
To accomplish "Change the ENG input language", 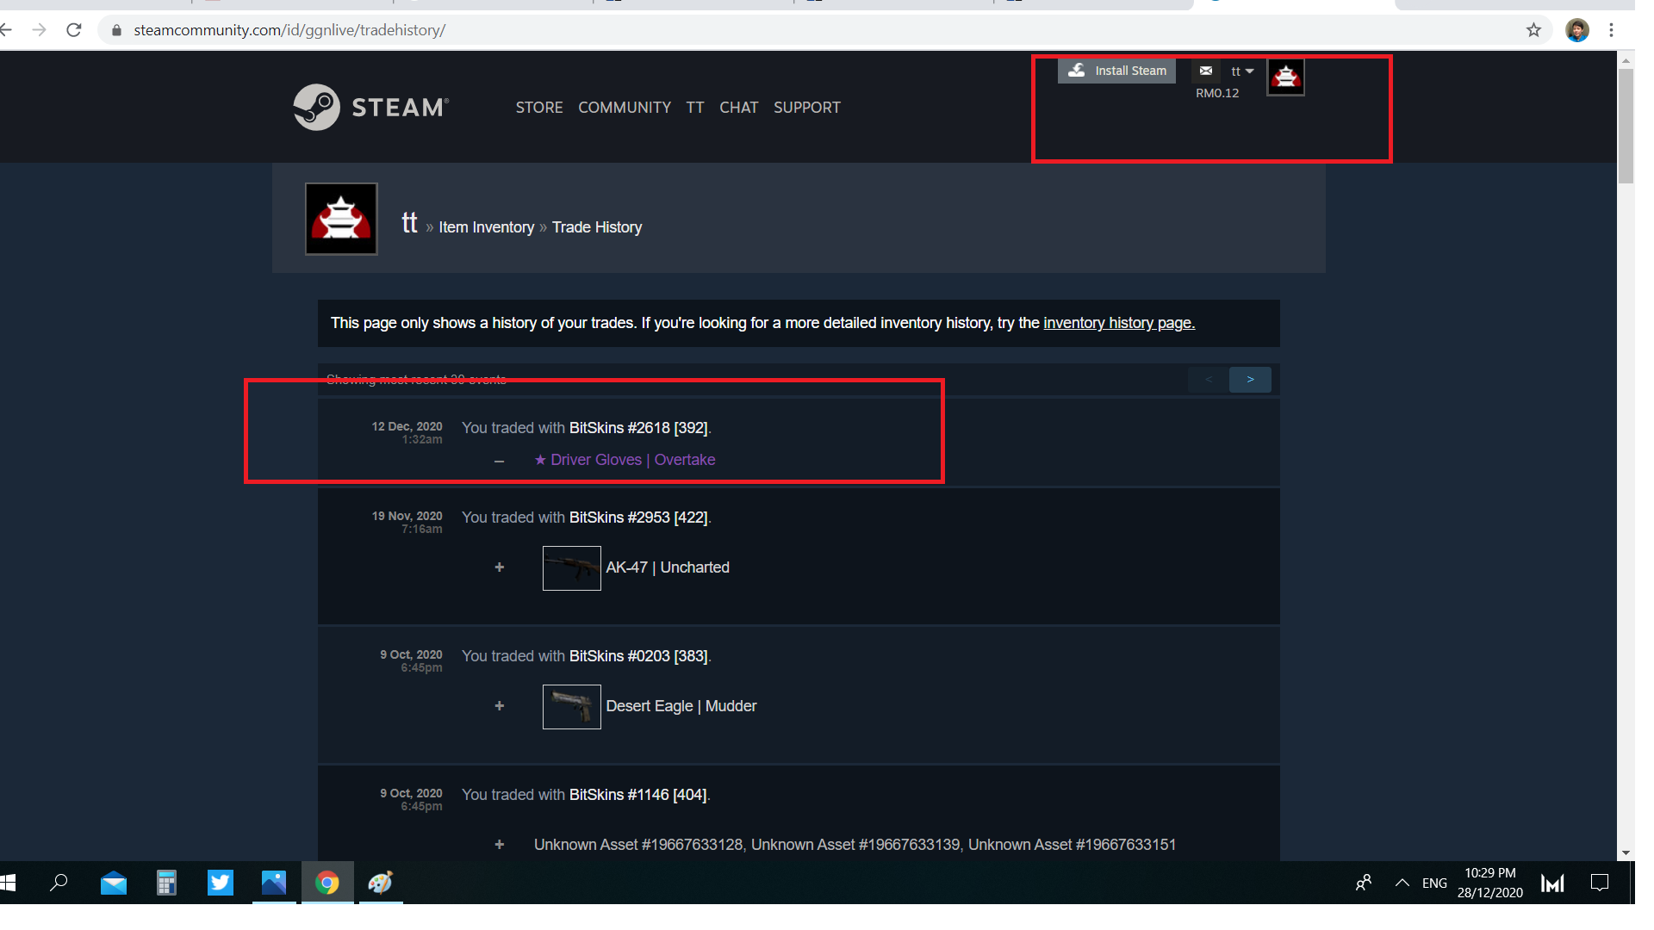I will (1434, 883).
